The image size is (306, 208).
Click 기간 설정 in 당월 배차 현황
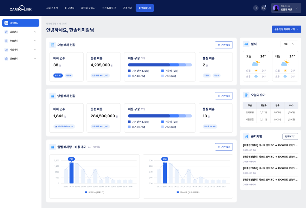pyautogui.click(x=224, y=96)
